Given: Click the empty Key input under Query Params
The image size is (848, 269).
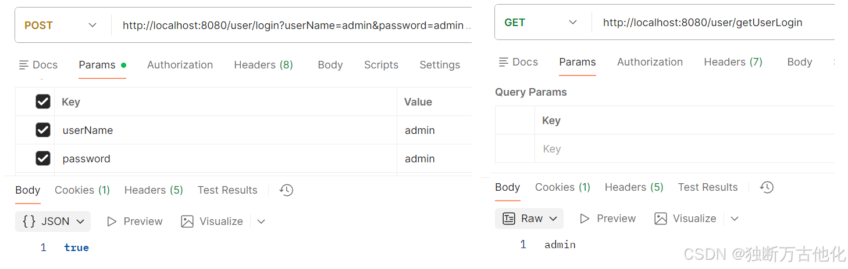Looking at the screenshot, I should point(685,149).
